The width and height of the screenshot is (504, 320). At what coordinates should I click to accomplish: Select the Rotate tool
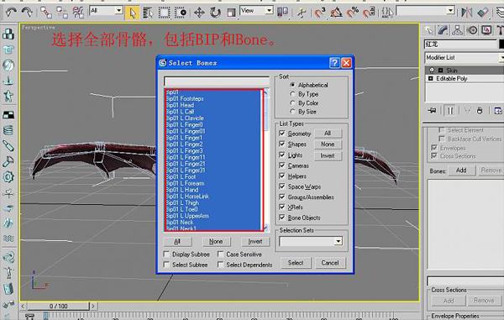(215, 13)
